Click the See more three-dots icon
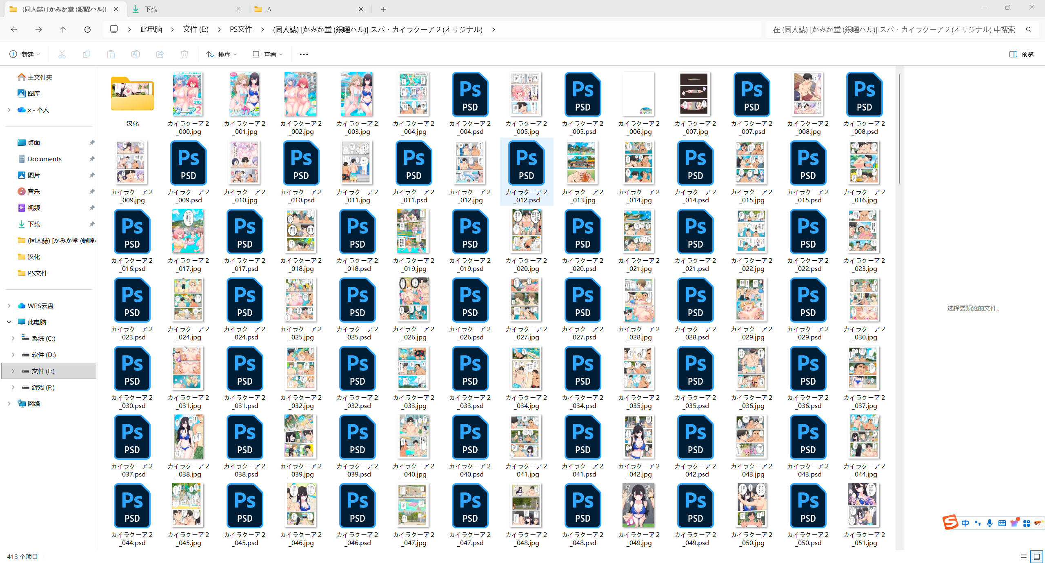1045x563 pixels. pos(304,54)
